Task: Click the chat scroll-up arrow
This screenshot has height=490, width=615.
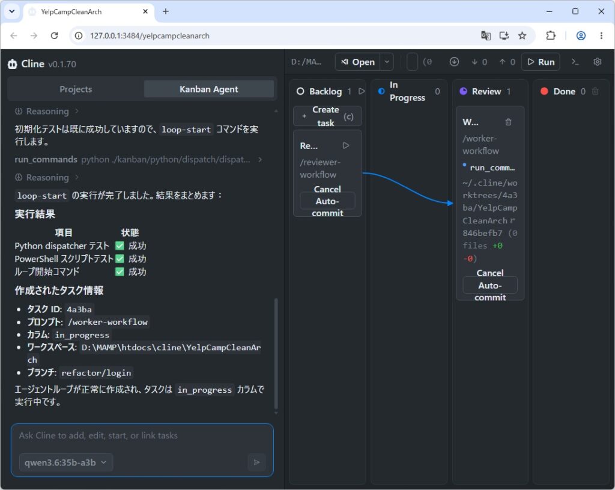Action: (276, 111)
